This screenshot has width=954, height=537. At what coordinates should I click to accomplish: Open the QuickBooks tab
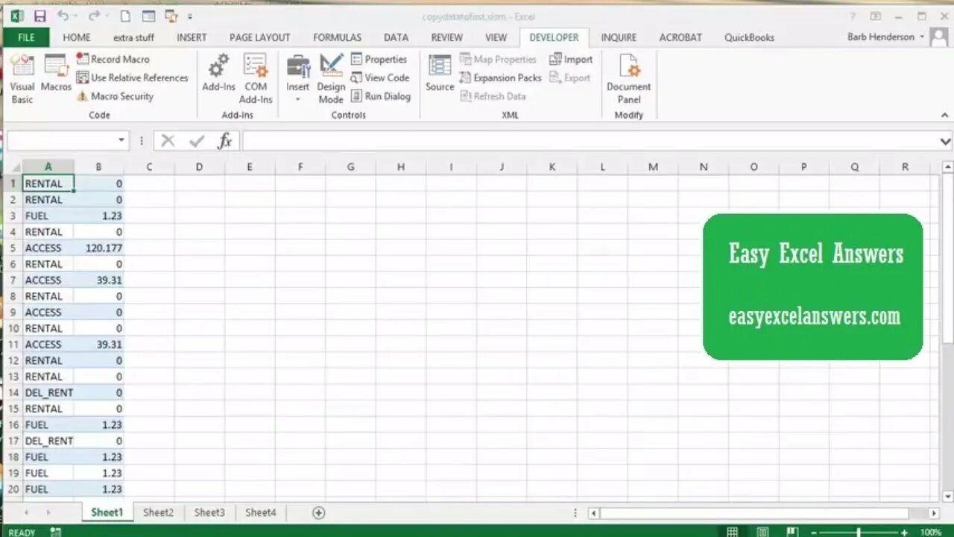point(749,37)
